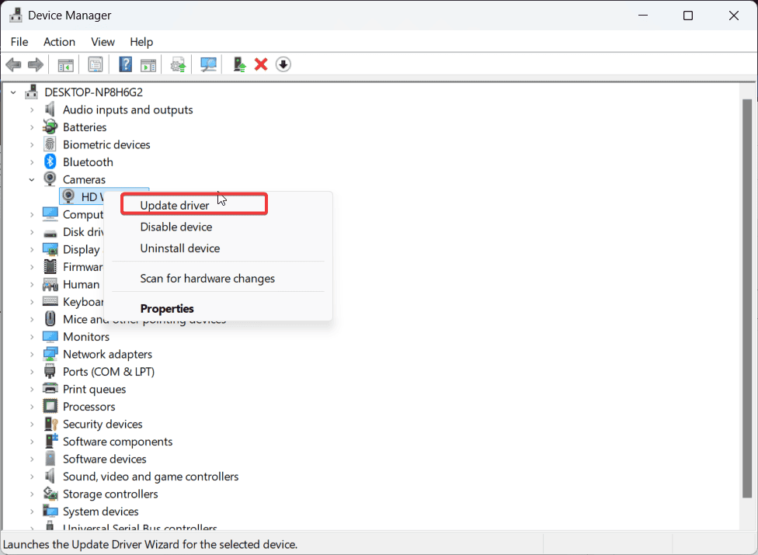Click the vertical scrollbar thumb
This screenshot has height=555, width=758.
[x=747, y=298]
